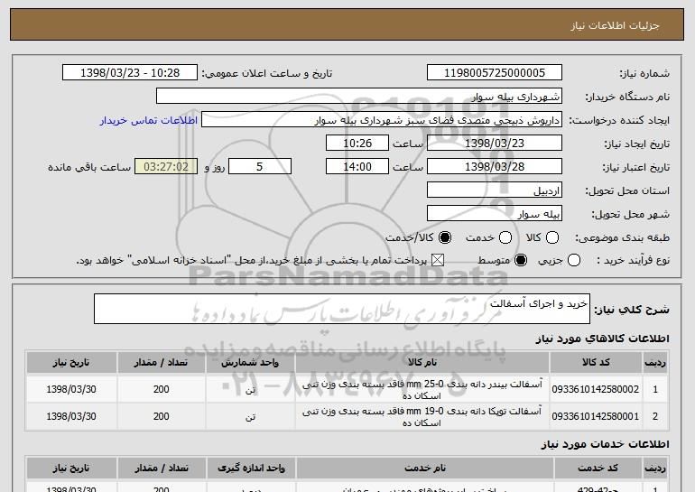This screenshot has height=492, width=695.
Task: Click unit تن in goods row 1
Action: (x=250, y=390)
